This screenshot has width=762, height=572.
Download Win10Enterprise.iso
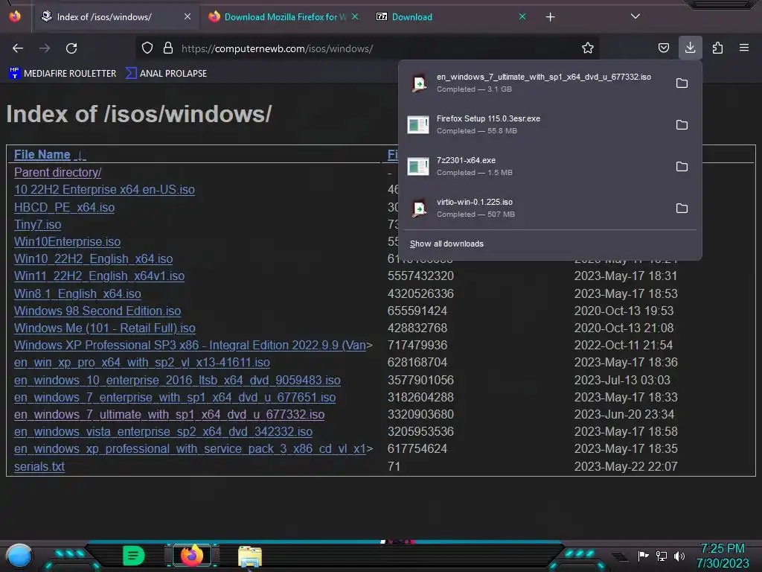[67, 242]
